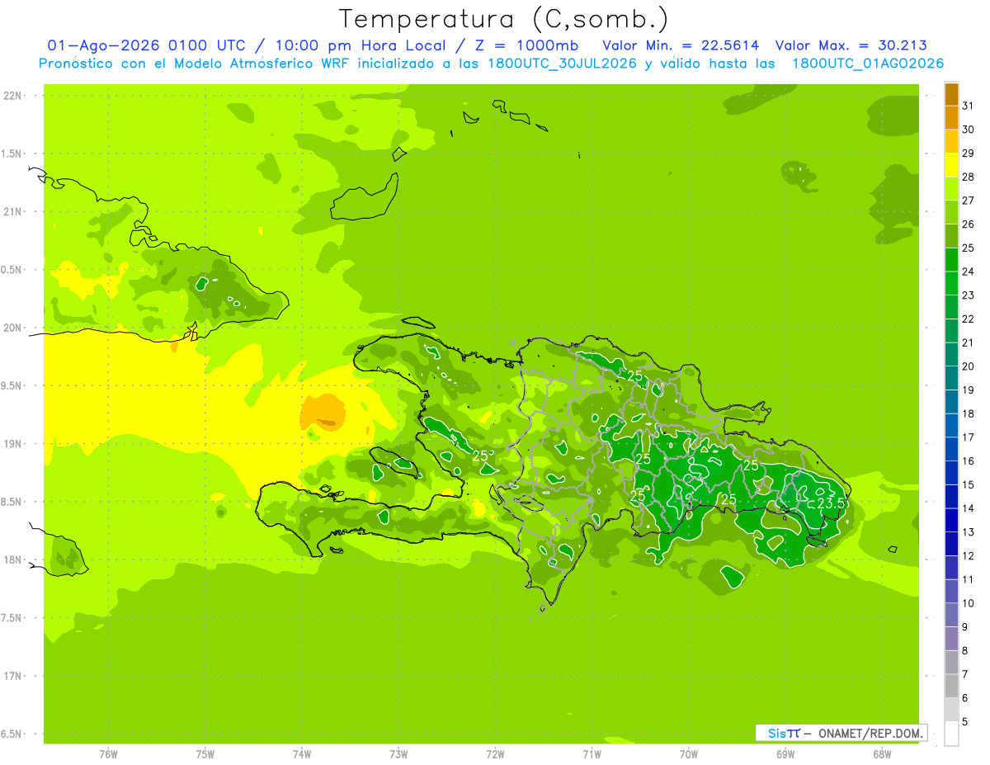
Task: Click the 68W longitude axis label
Action: point(881,754)
